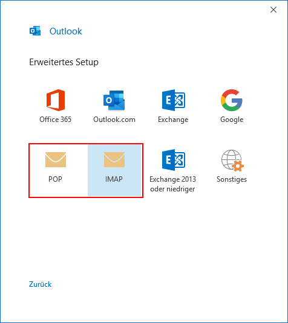
Task: Select the Google logo icon
Action: pos(232,100)
